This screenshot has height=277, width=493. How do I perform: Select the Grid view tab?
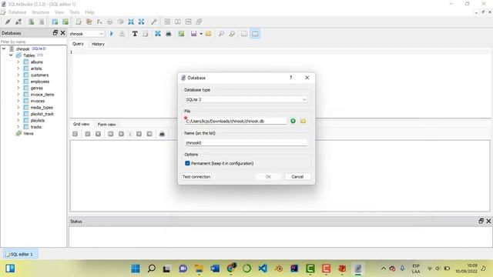tap(81, 125)
